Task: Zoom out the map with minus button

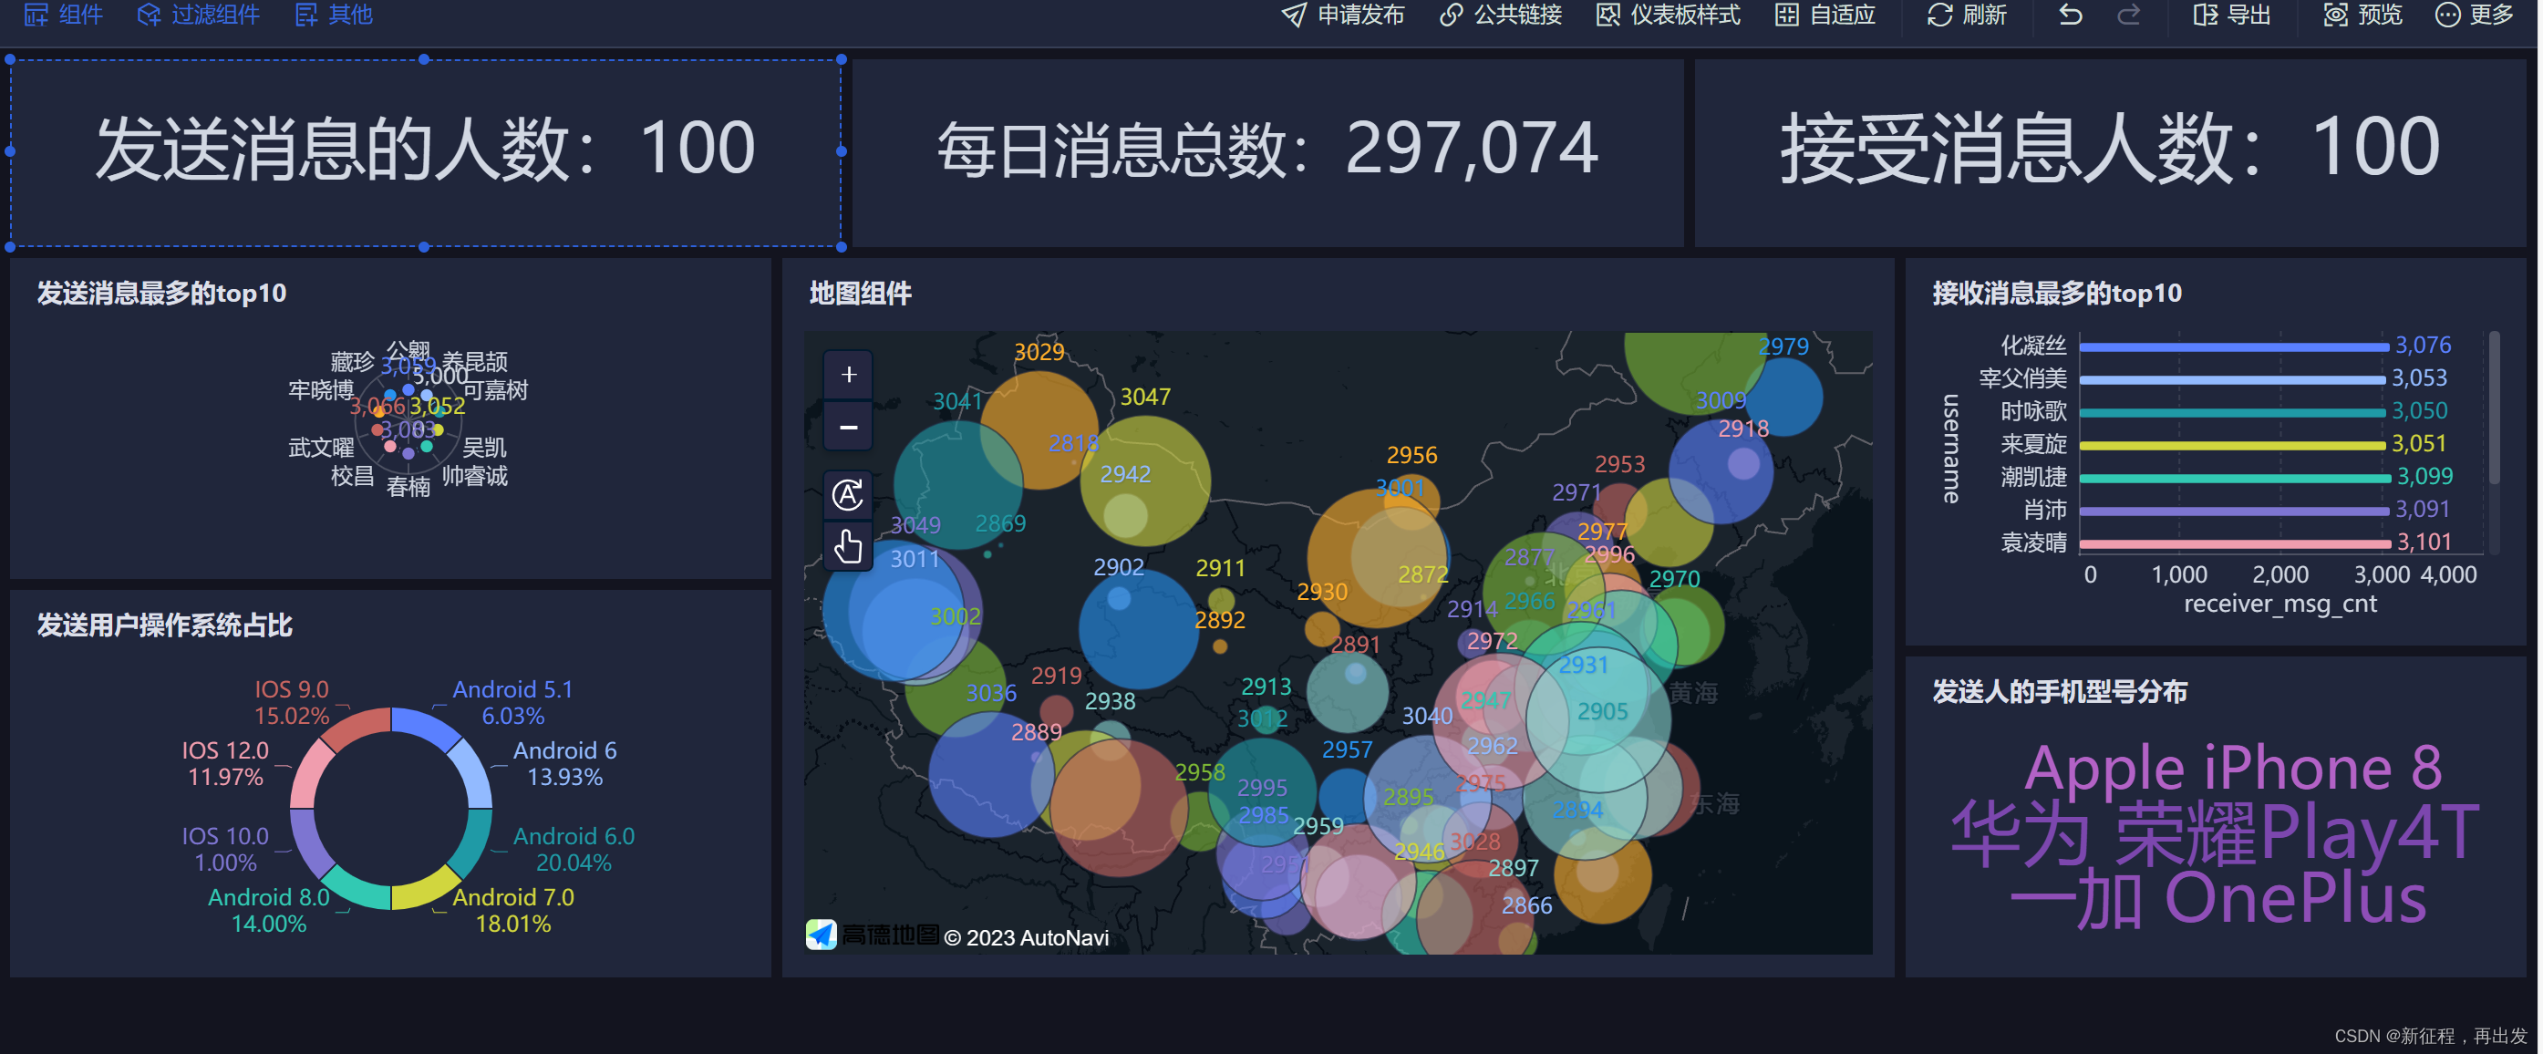Action: [848, 428]
